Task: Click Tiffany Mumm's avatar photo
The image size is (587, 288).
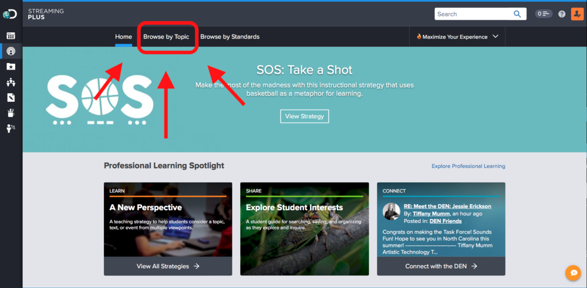Action: click(391, 212)
